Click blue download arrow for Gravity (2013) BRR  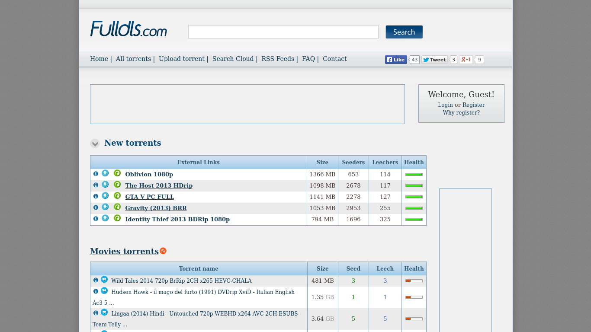click(105, 207)
